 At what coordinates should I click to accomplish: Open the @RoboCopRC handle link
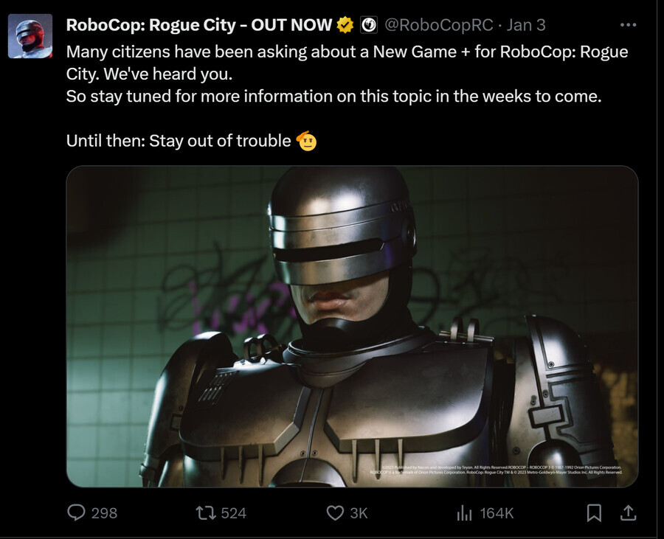(439, 25)
